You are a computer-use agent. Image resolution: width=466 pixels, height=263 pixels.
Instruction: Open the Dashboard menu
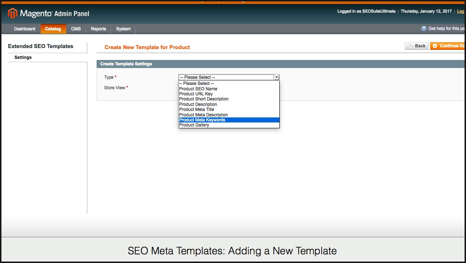tap(25, 29)
